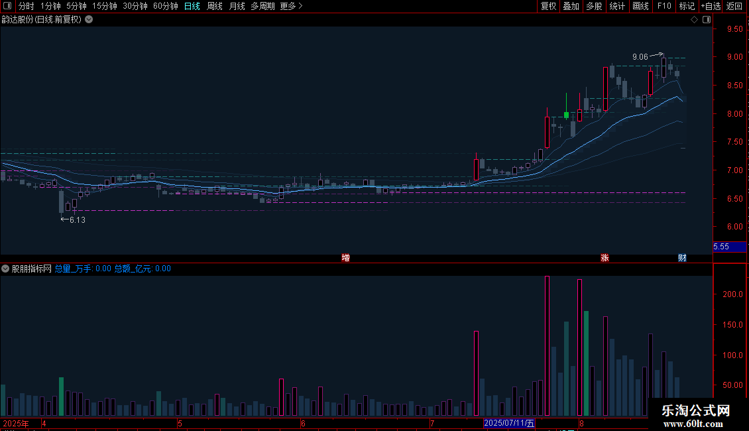Click the 叠加 overlay button
This screenshot has height=431, width=749.
(x=571, y=6)
